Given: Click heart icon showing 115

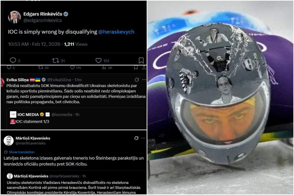Looking at the screenshot, I should pos(72,67).
